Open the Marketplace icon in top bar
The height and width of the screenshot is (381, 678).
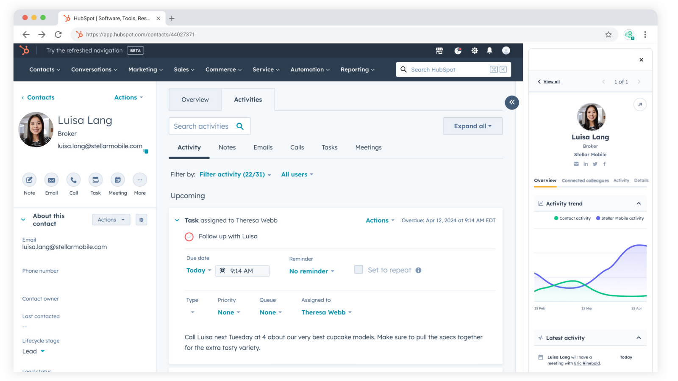tap(439, 51)
